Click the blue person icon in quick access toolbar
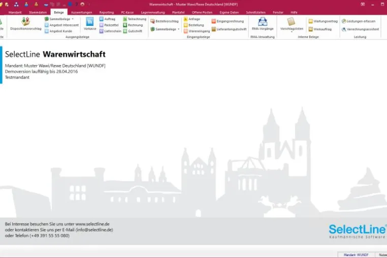 pyautogui.click(x=26, y=4)
